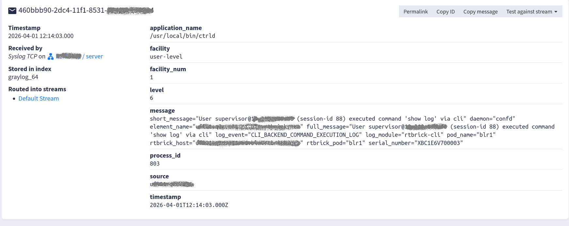Viewport: 569px width, 226px height.
Task: Open the Default Stream link
Action: [x=39, y=98]
